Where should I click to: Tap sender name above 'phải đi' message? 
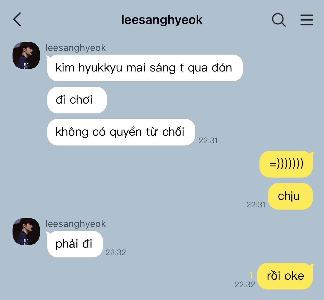coord(76,224)
